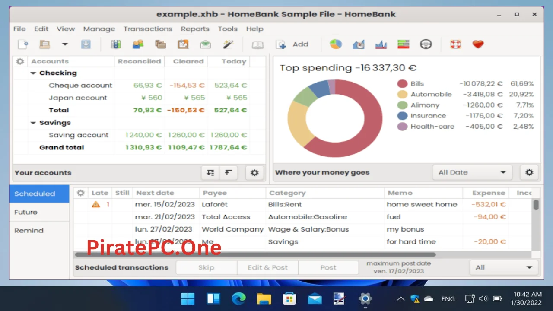
Task: Click the Save file toolbar icon
Action: (x=86, y=44)
